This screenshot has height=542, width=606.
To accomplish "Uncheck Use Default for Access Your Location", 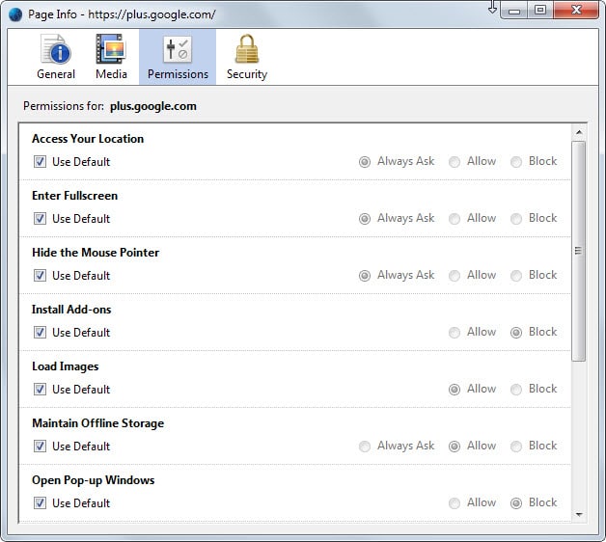I will (40, 161).
